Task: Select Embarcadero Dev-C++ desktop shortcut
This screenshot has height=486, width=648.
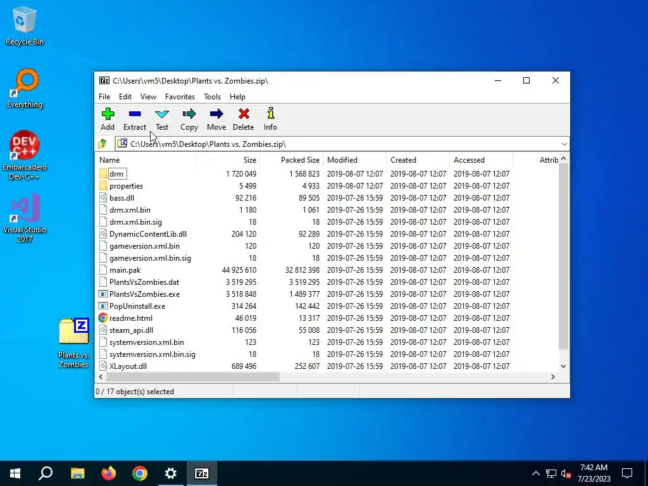Action: (25, 156)
